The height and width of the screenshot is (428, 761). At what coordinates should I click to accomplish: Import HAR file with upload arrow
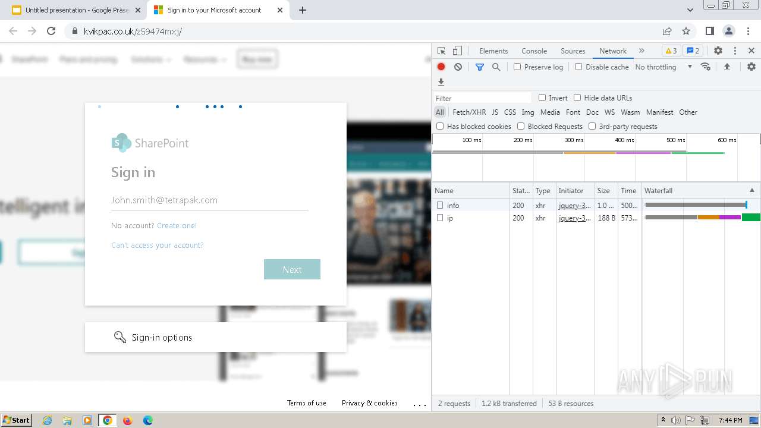(727, 67)
